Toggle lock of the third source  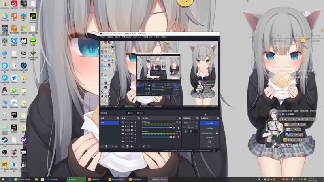click(136, 130)
